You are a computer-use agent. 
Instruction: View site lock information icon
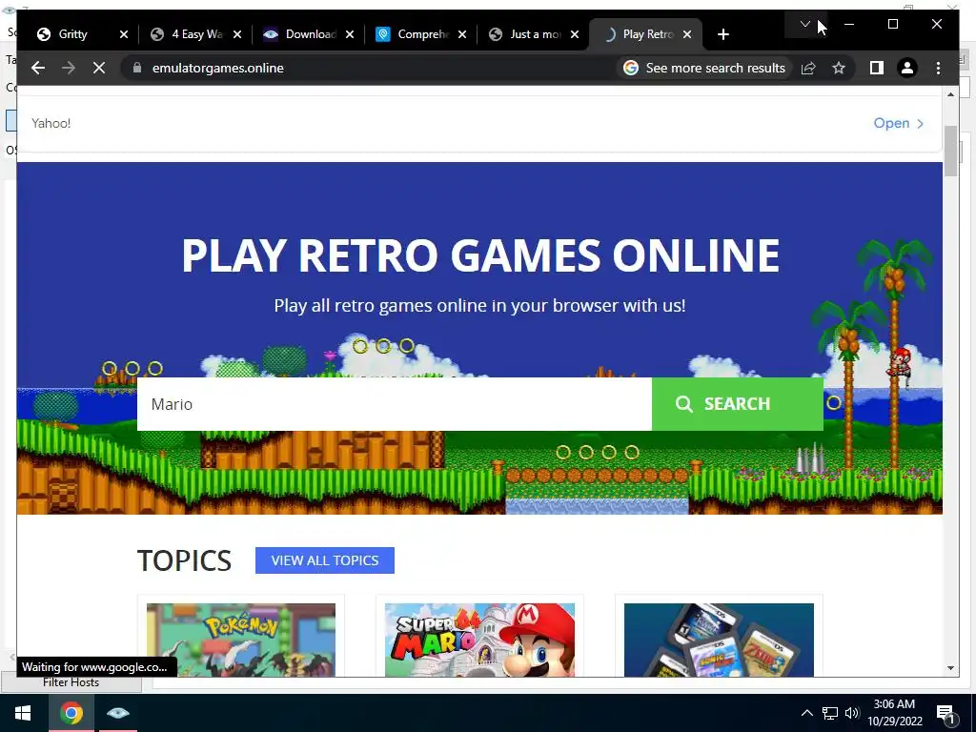pyautogui.click(x=137, y=68)
